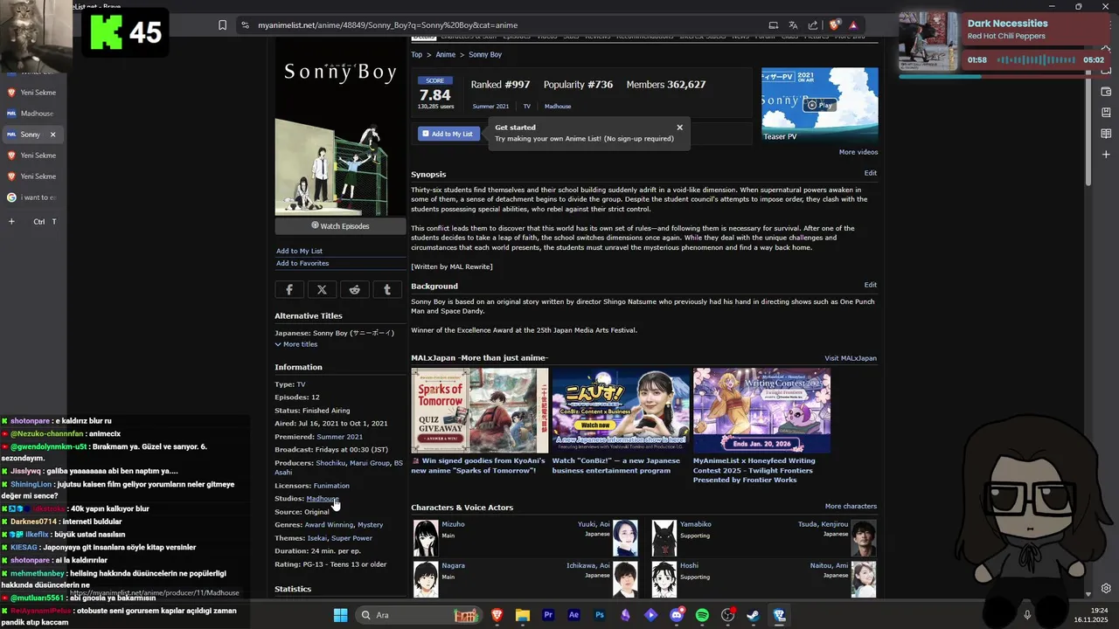Open OBS Studio from the taskbar

pos(728,615)
